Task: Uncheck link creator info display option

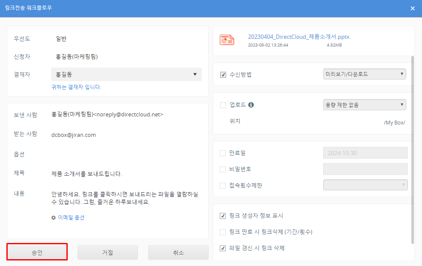Action: point(223,216)
